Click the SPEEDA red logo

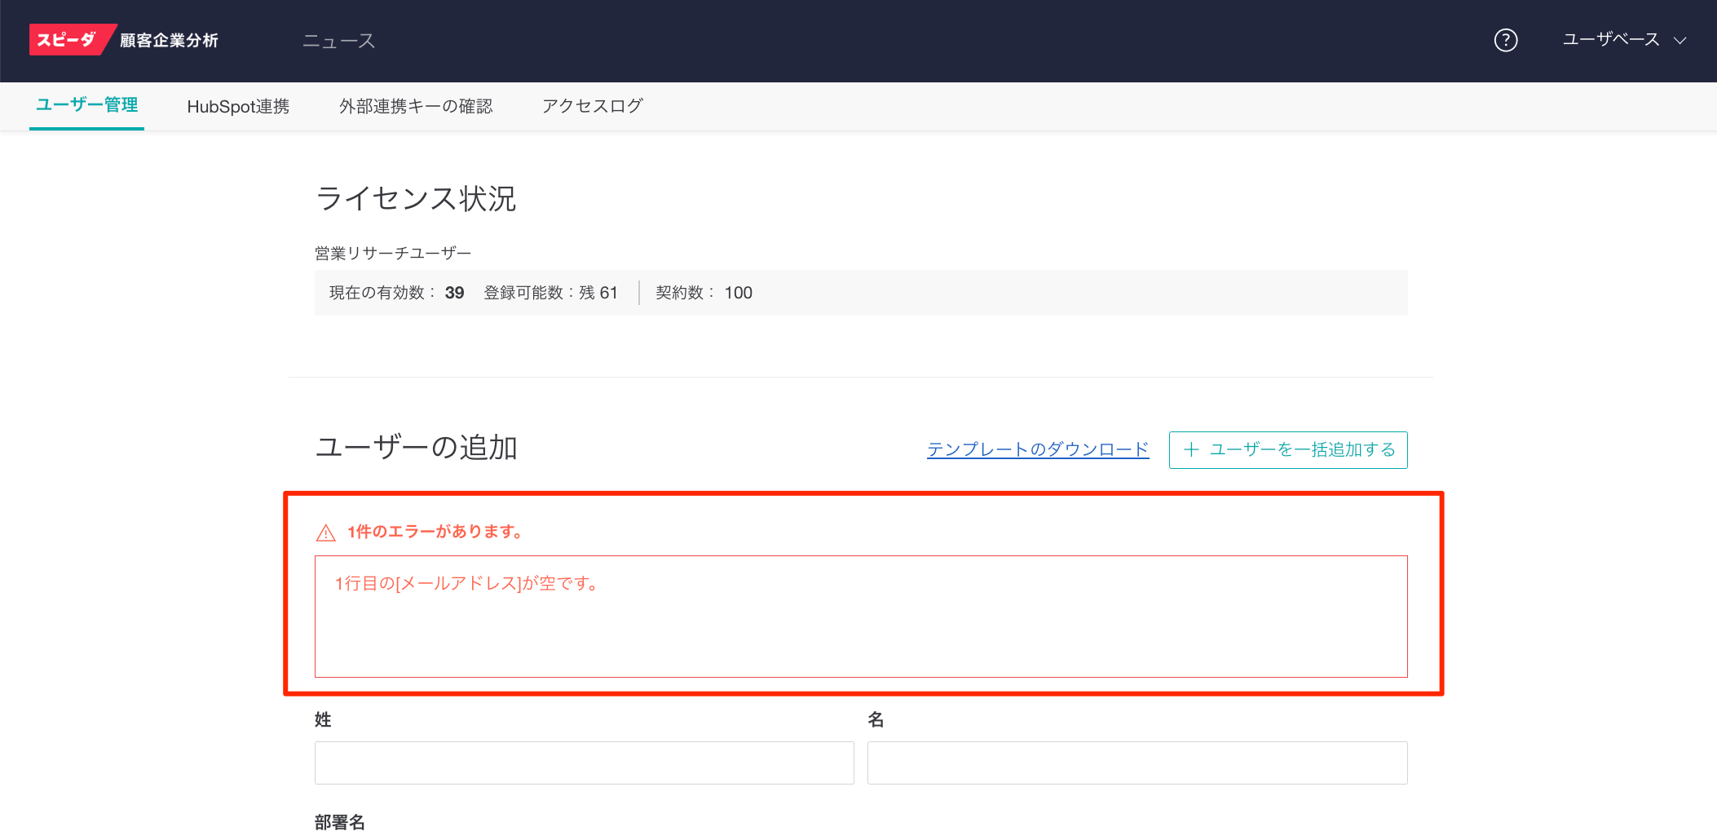coord(67,40)
